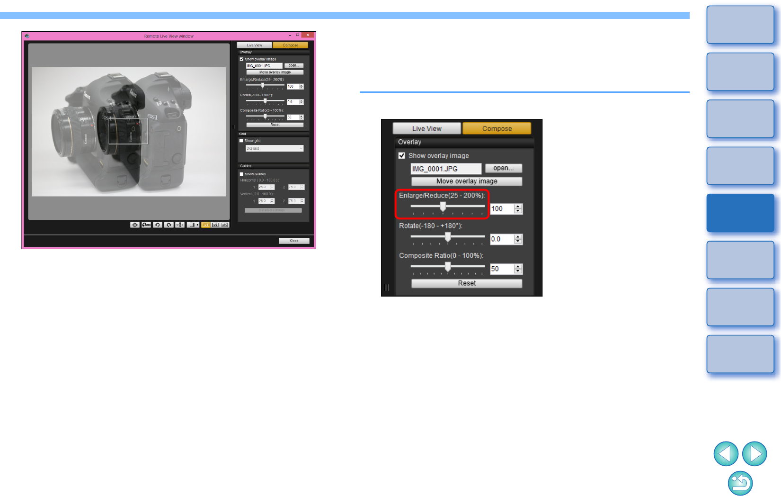The height and width of the screenshot is (496, 781).
Task: Click the return-to-previous-view curved arrow icon
Action: (x=740, y=483)
